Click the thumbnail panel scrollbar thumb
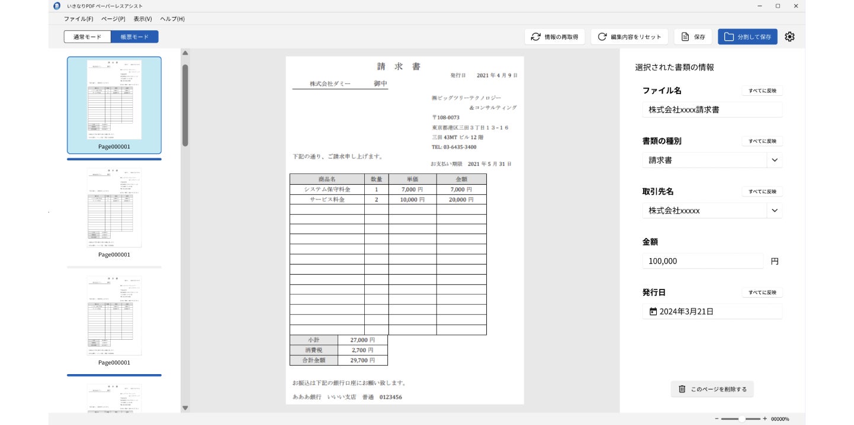The height and width of the screenshot is (425, 854). click(x=185, y=105)
